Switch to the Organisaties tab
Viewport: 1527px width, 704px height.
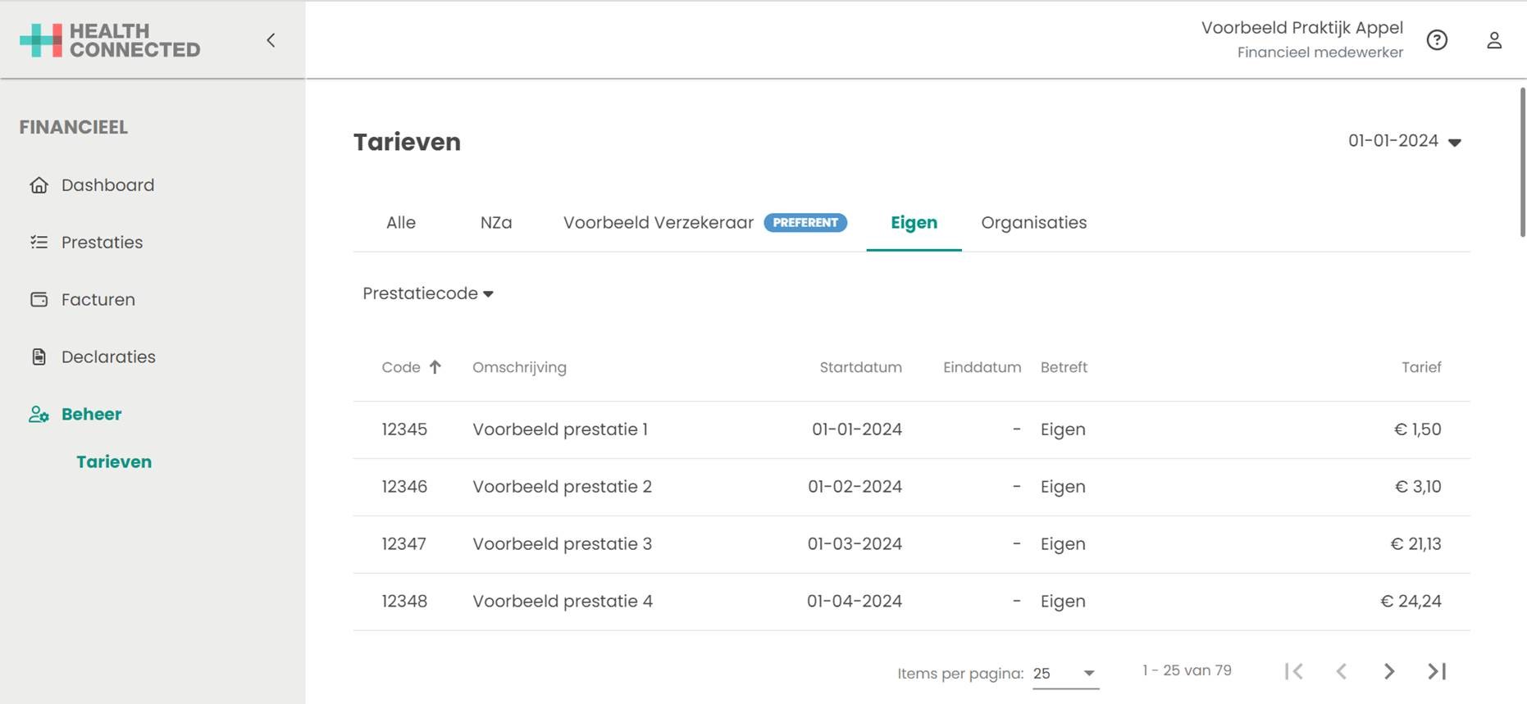(1033, 223)
